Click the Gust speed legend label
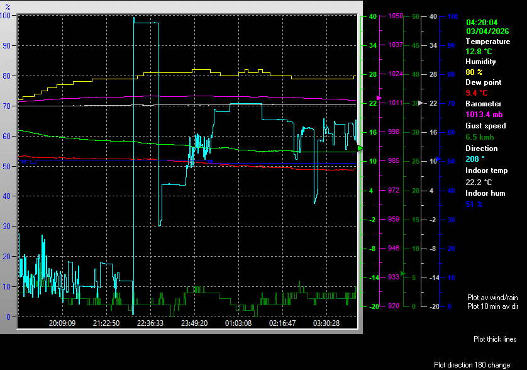 pos(485,126)
